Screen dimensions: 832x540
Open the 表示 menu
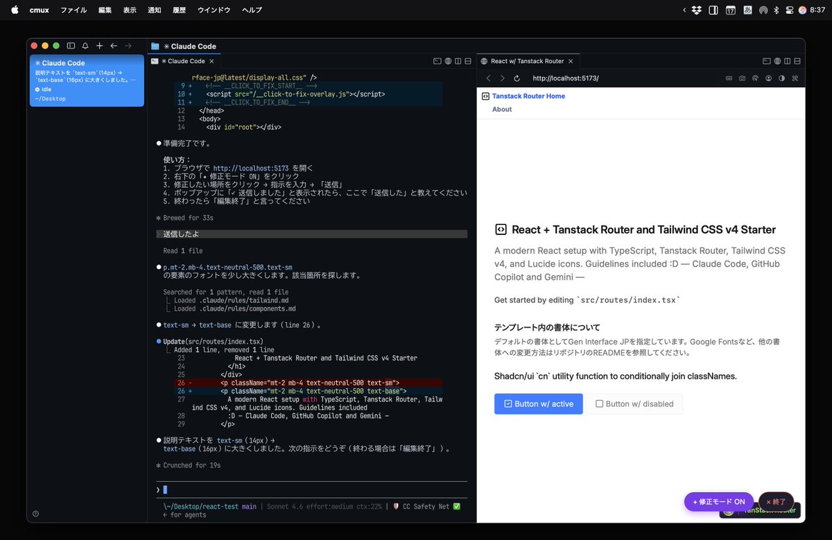tap(130, 10)
